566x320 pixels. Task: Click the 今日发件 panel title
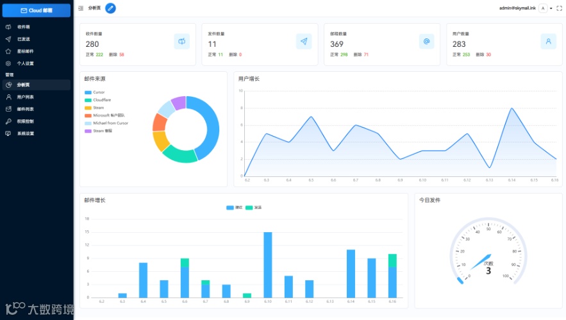(x=429, y=200)
